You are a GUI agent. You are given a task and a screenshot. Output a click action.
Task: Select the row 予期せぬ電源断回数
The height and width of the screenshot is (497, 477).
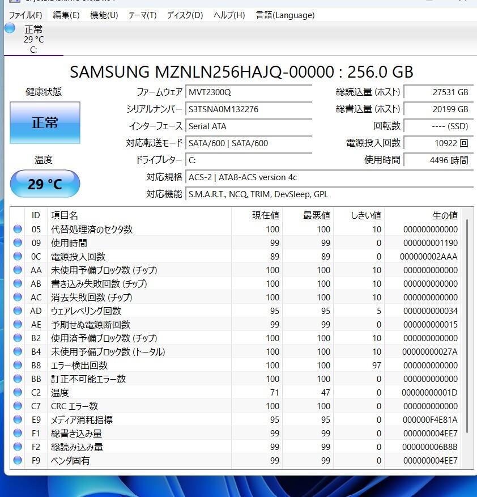coord(236,325)
